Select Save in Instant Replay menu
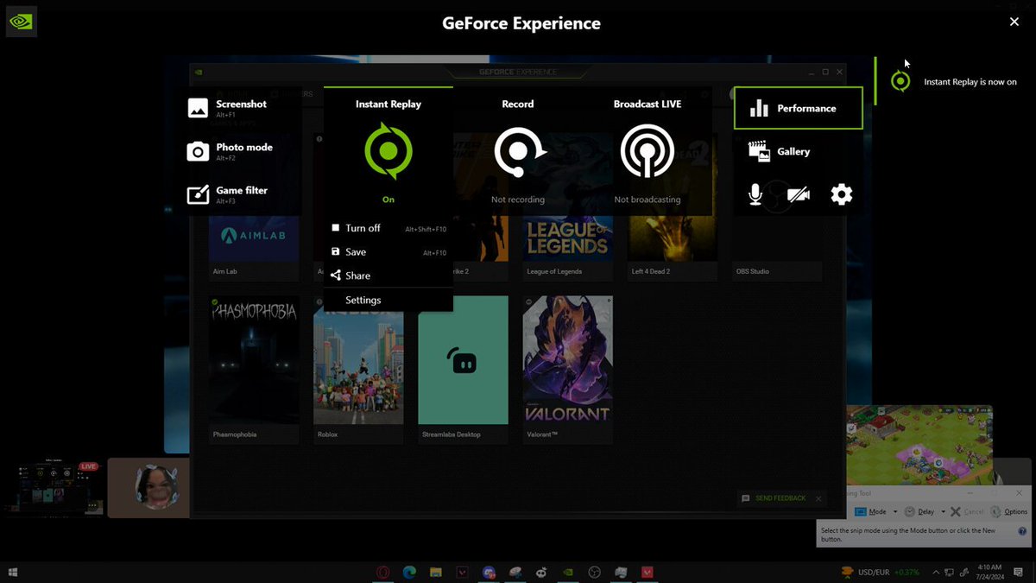 tap(388, 252)
